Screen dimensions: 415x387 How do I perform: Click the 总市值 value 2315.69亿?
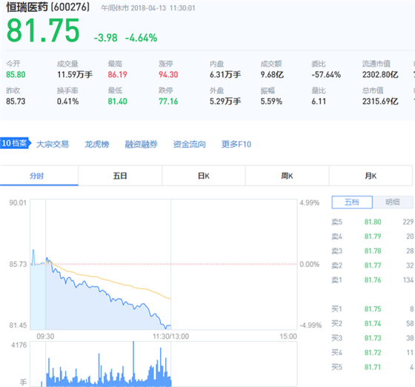click(380, 102)
